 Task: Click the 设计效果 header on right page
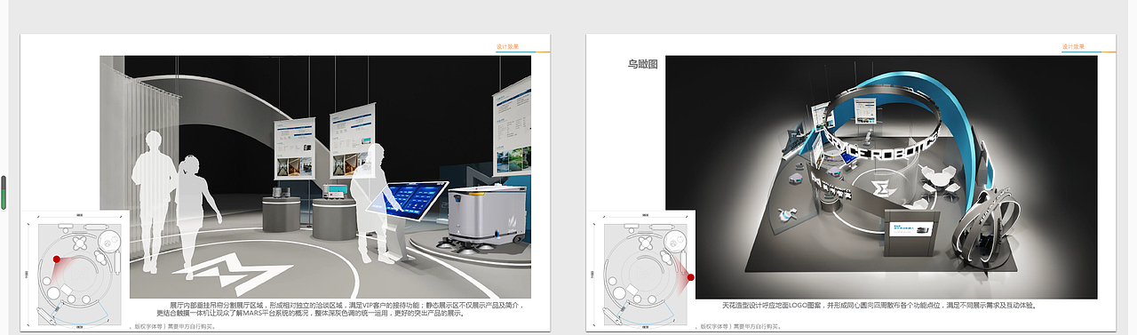pos(1072,46)
